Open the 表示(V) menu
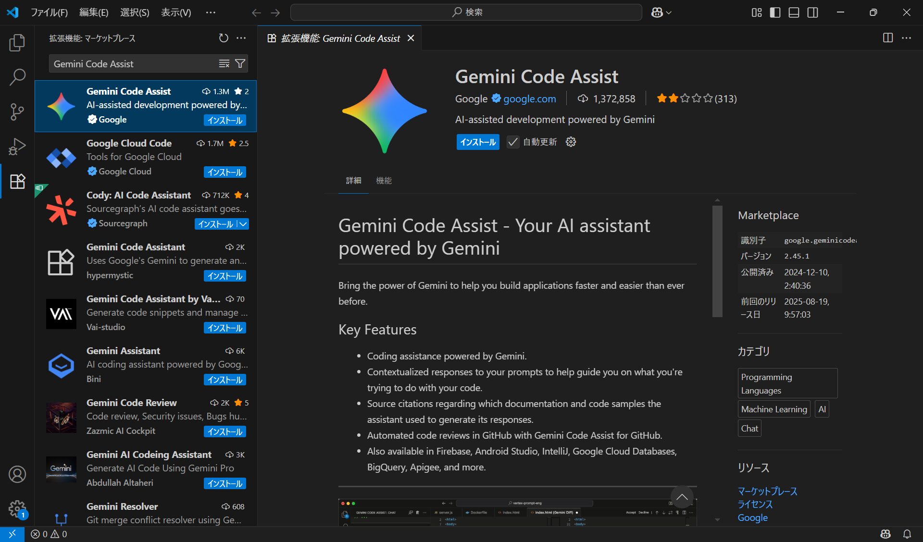Viewport: 923px width, 542px height. (x=176, y=12)
